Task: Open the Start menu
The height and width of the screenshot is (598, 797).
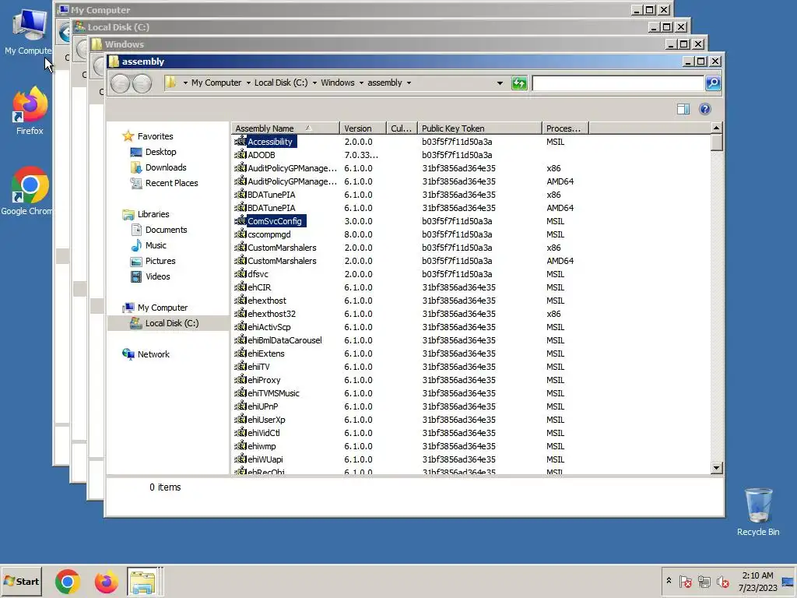Action: pyautogui.click(x=21, y=581)
